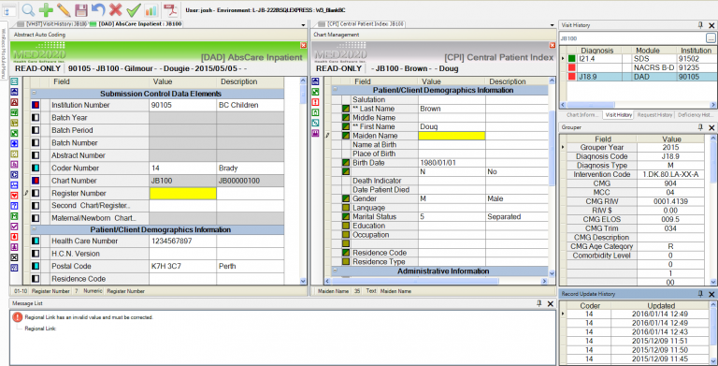Open the Chart Management menu
Viewport: 718px width, 366px height.
click(x=337, y=35)
